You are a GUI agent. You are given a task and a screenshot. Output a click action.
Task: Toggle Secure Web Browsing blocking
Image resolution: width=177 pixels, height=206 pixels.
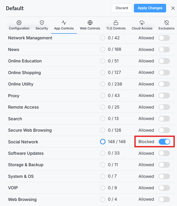click(x=164, y=130)
